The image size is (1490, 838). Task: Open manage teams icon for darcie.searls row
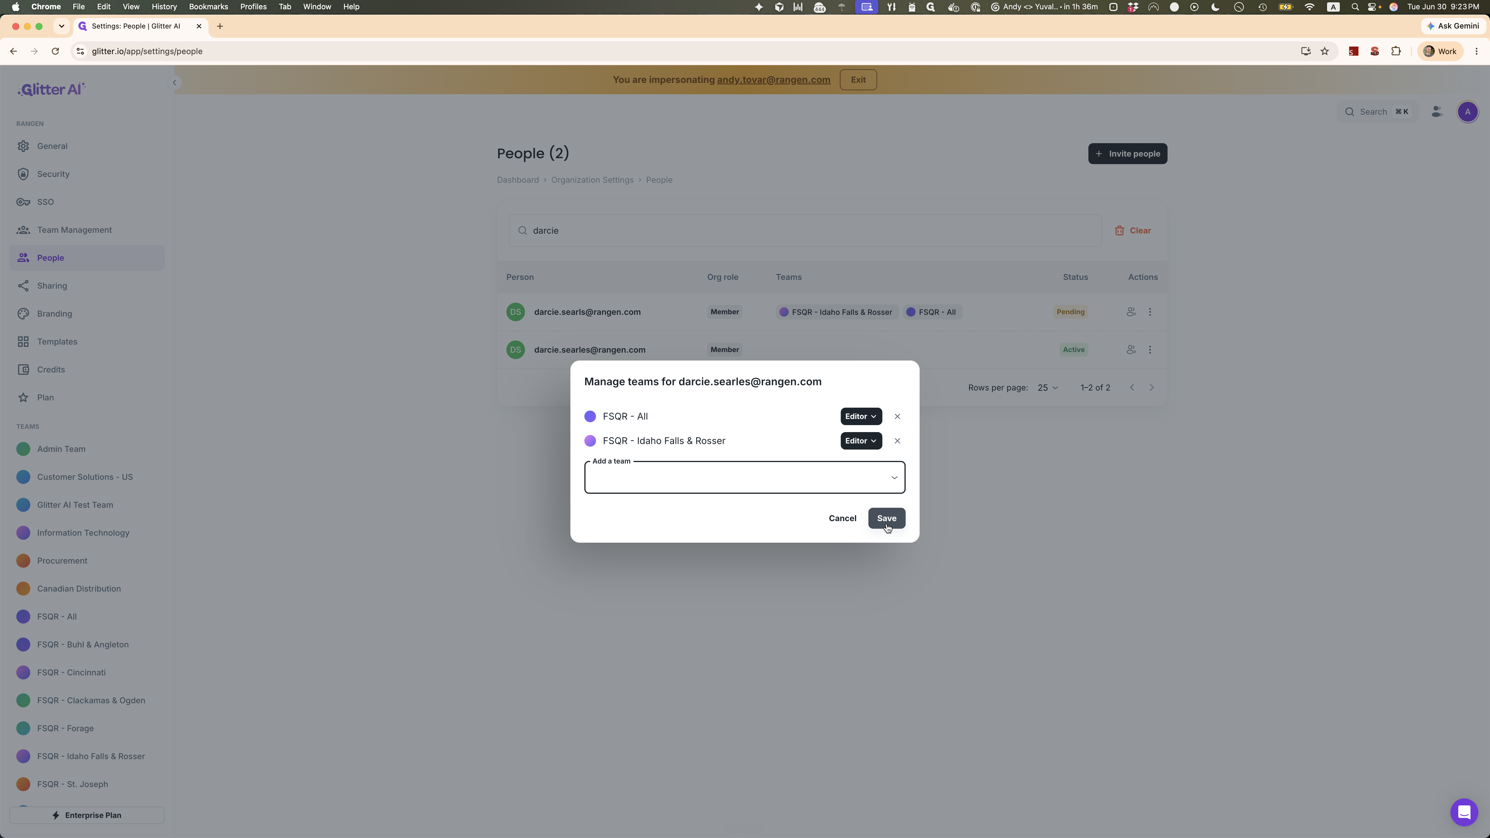(1131, 312)
